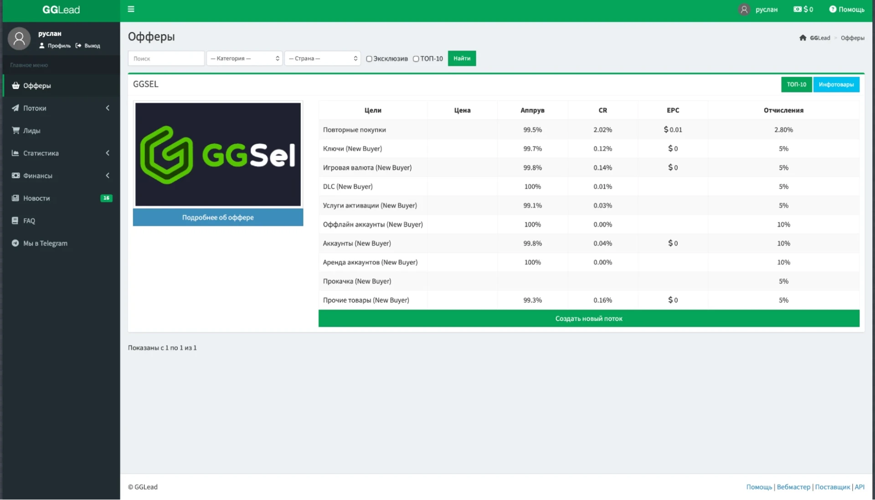Click the EPC column header
875x500 pixels.
click(673, 110)
